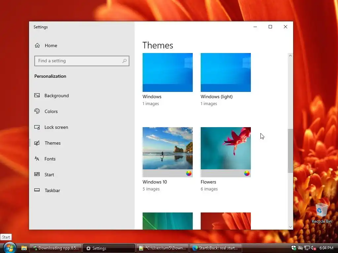Viewport: 338px width, 253px height.
Task: Select the red flower theme thumbnail
Action: (226, 221)
